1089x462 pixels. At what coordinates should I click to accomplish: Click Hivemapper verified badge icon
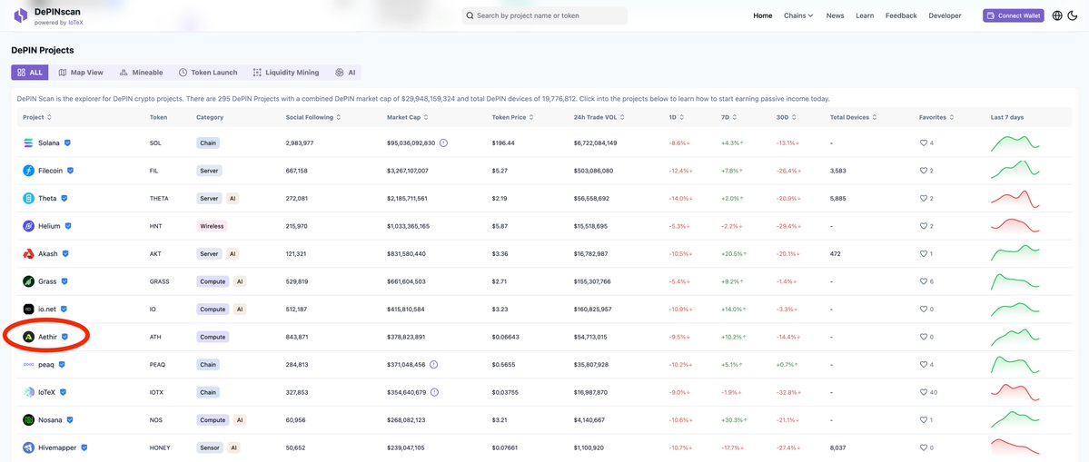point(84,447)
